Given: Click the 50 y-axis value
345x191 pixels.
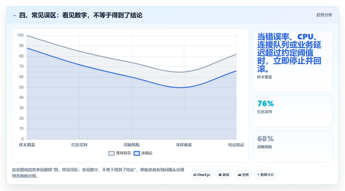Looking at the screenshot, I should [x=21, y=87].
